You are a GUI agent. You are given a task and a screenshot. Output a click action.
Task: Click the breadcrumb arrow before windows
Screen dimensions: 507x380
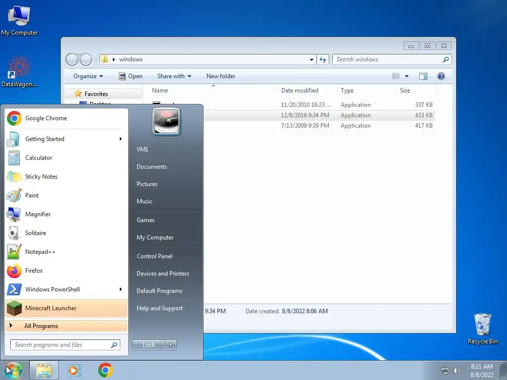pyautogui.click(x=114, y=59)
